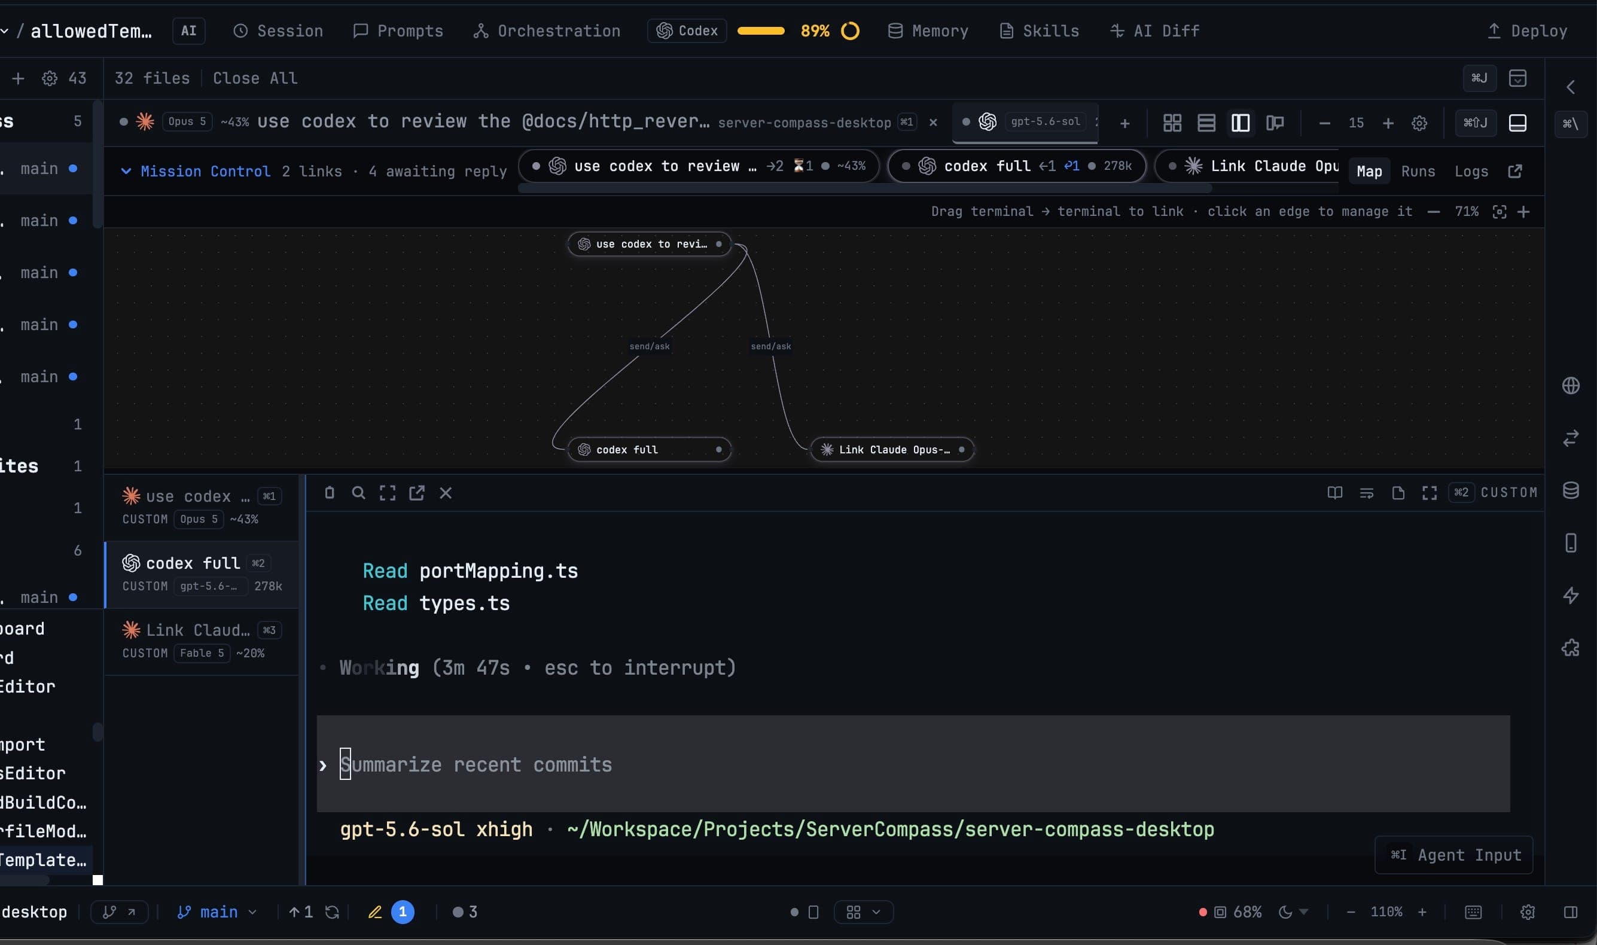Select the 'codex full' Mission Control chip
The image size is (1597, 945).
pos(1016,166)
